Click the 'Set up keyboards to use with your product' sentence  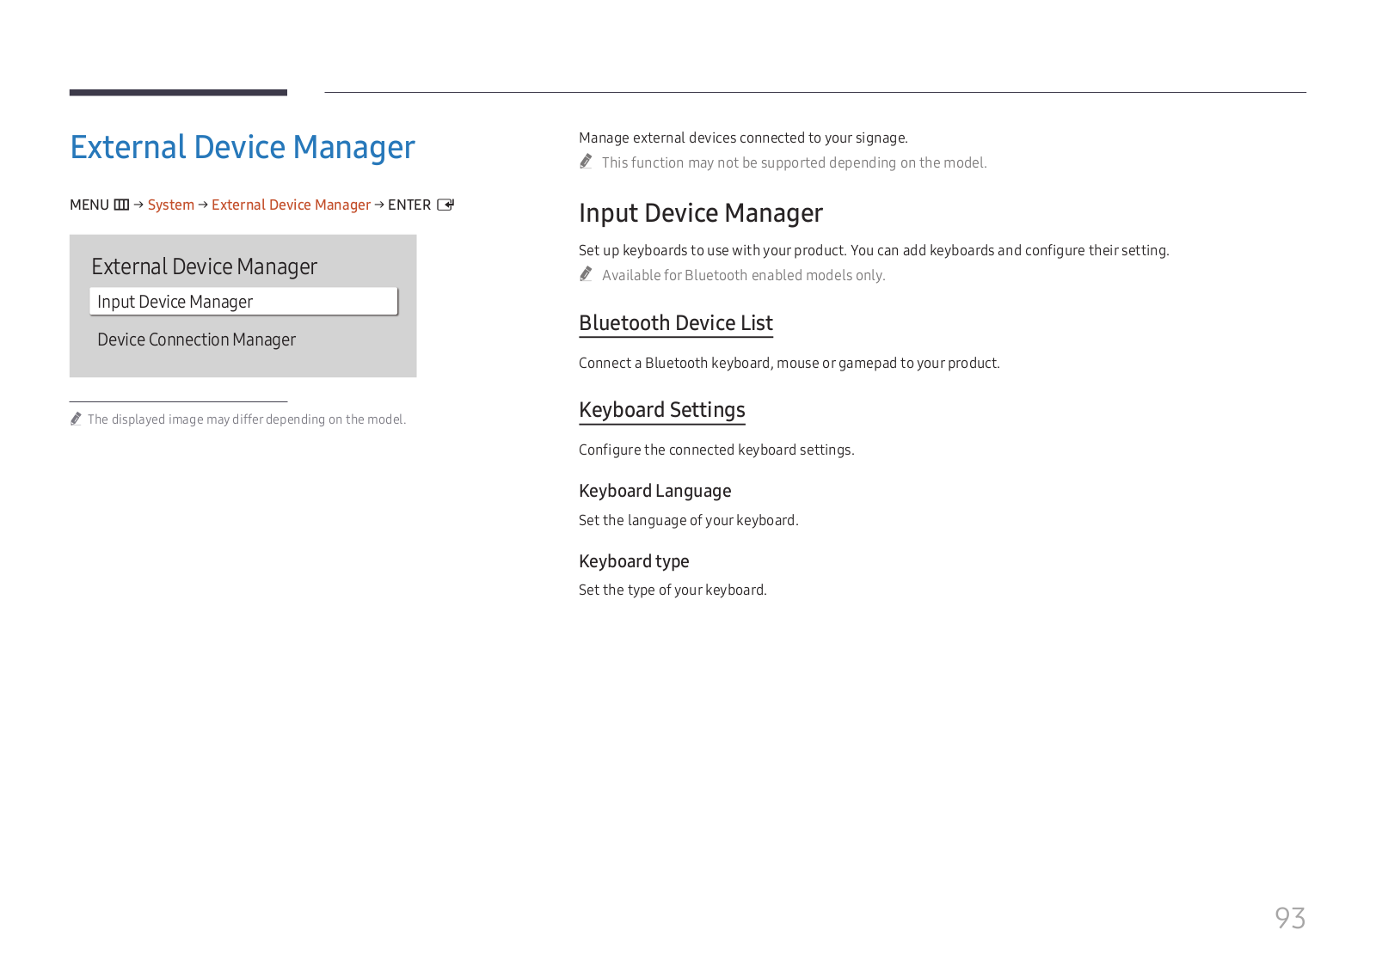coord(874,250)
